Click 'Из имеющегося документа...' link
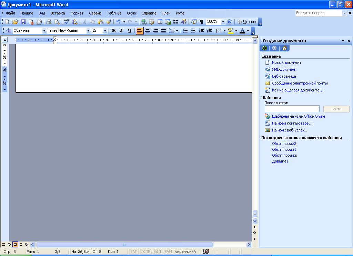The width and height of the screenshot is (353, 256). point(297,90)
